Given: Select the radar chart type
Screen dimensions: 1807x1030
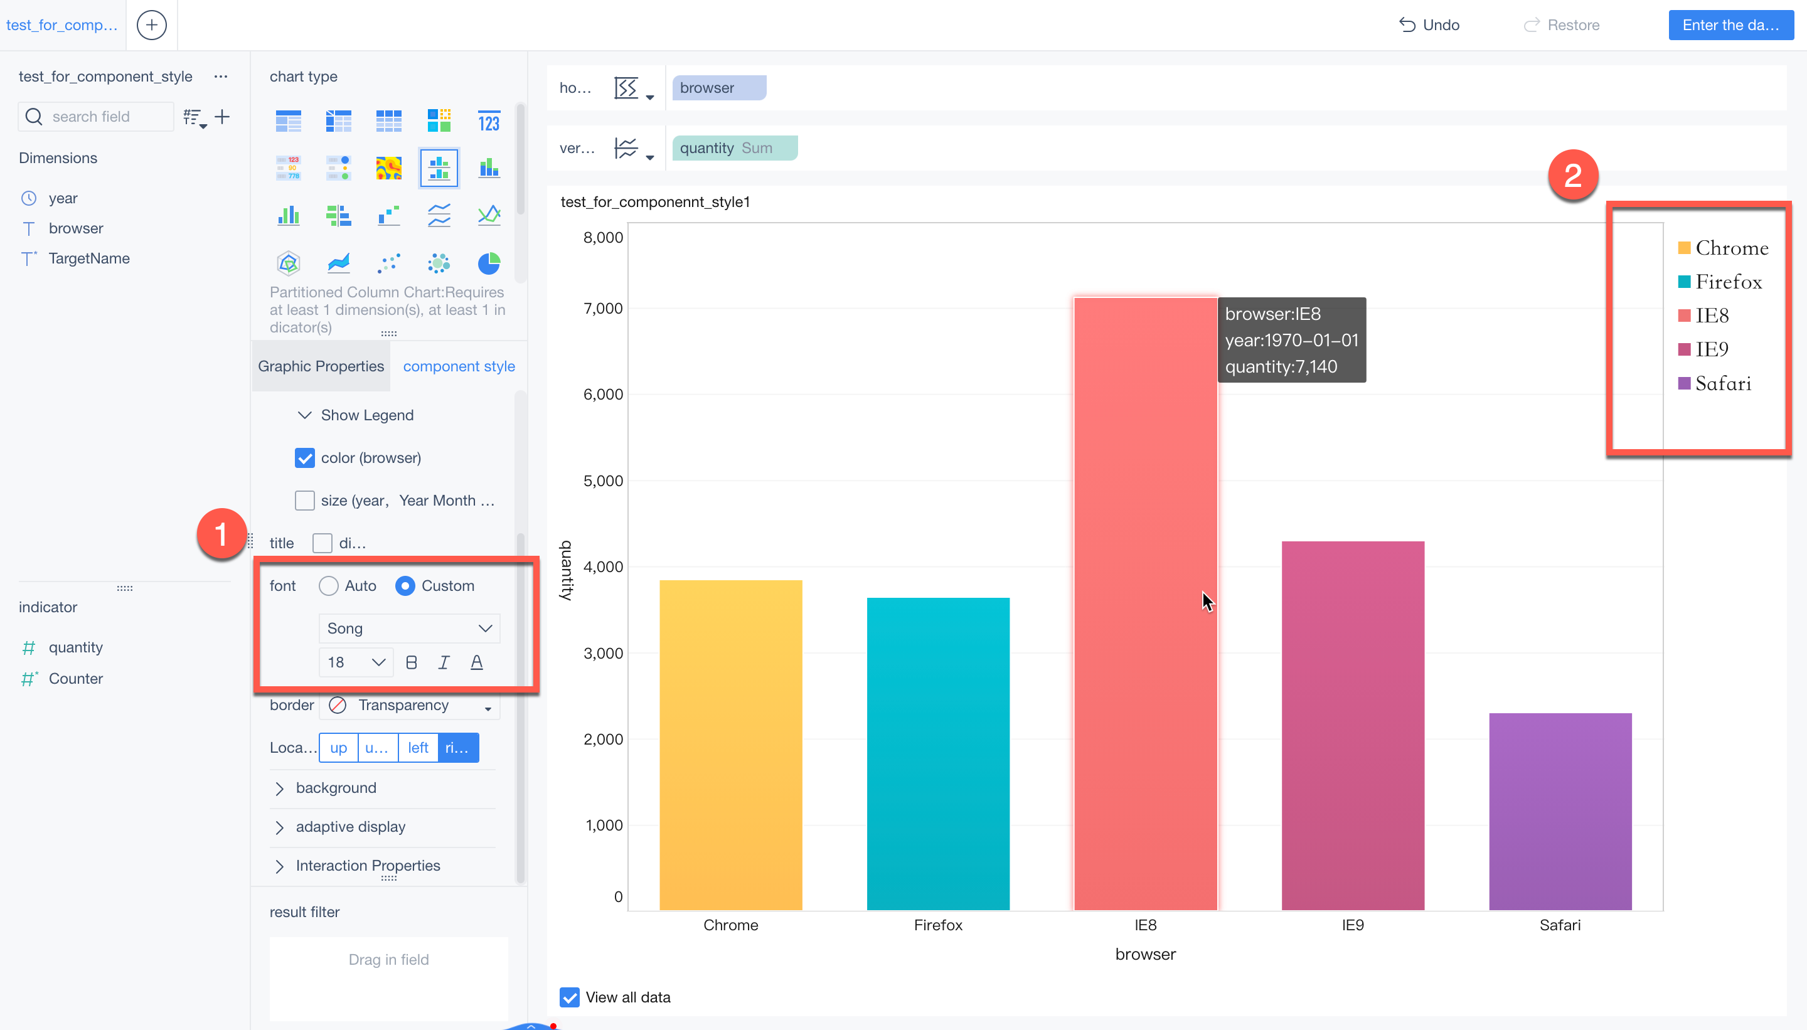Looking at the screenshot, I should coord(288,263).
